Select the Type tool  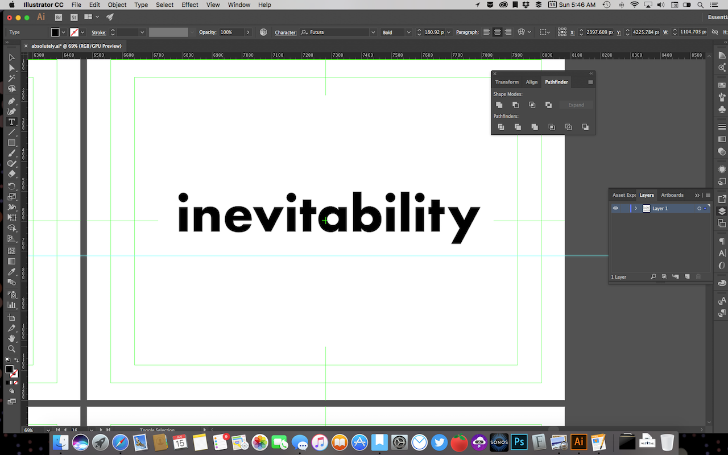tap(11, 122)
